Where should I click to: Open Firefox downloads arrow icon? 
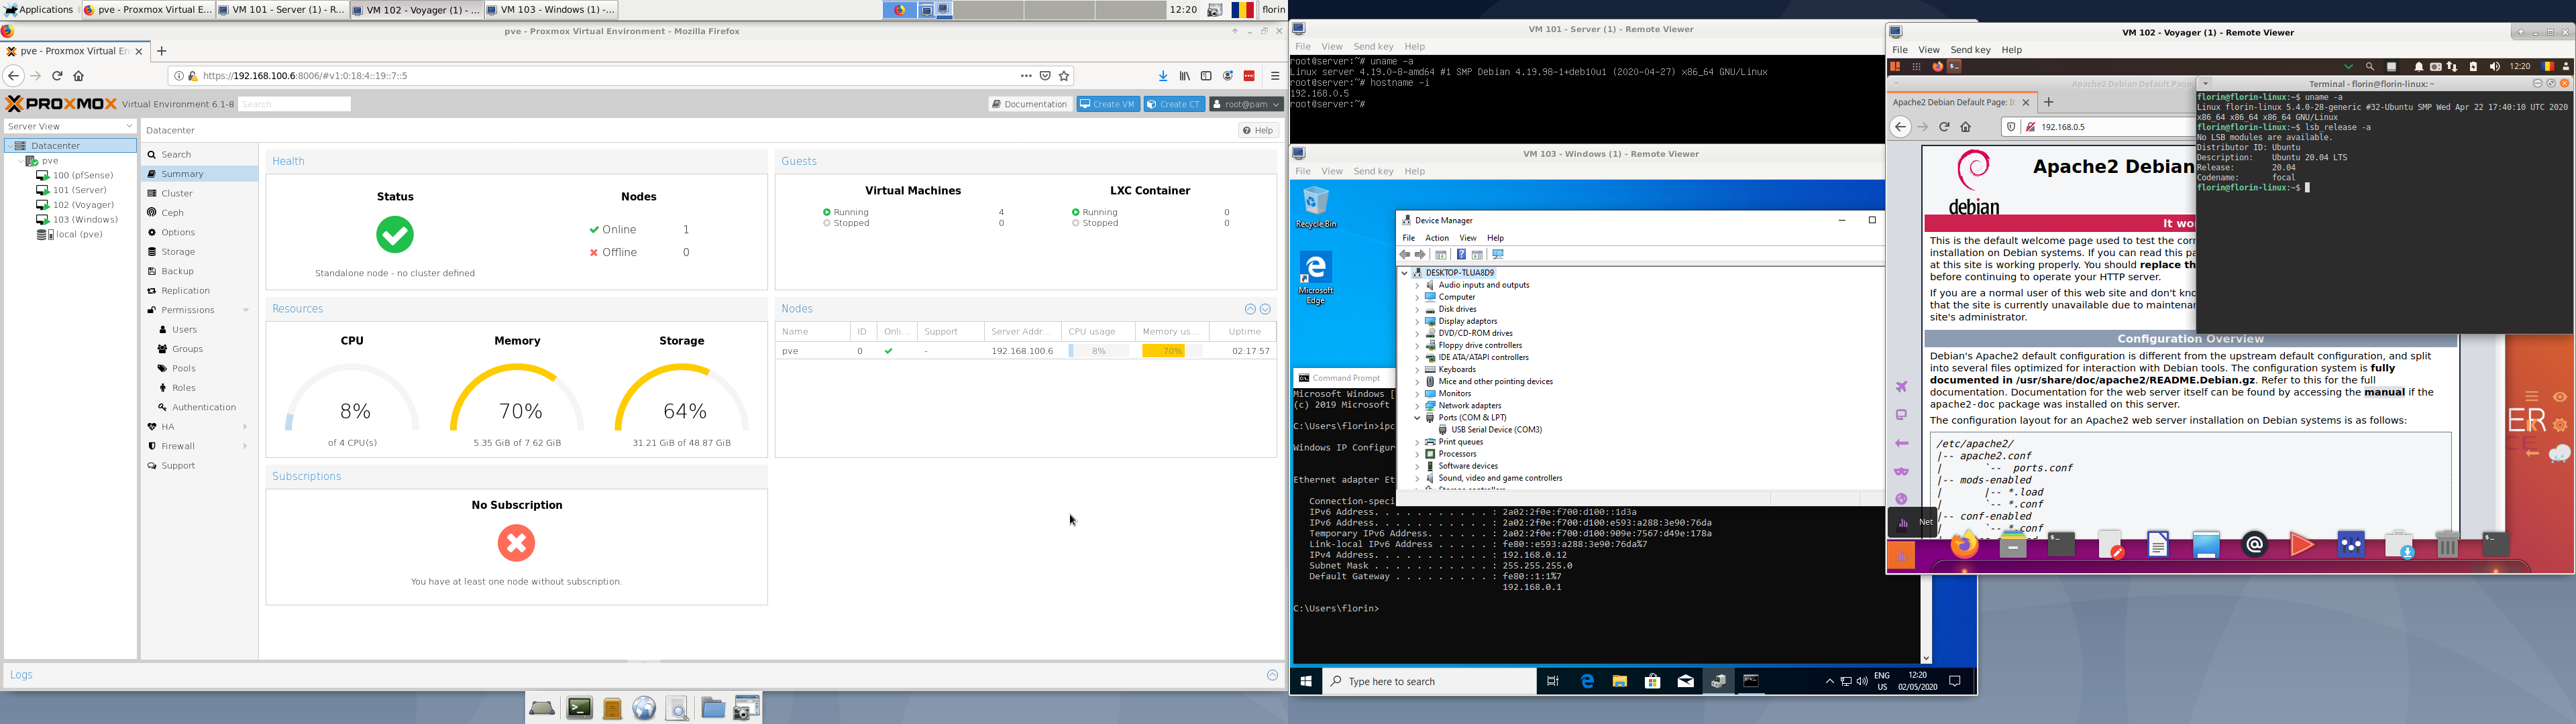click(1163, 76)
